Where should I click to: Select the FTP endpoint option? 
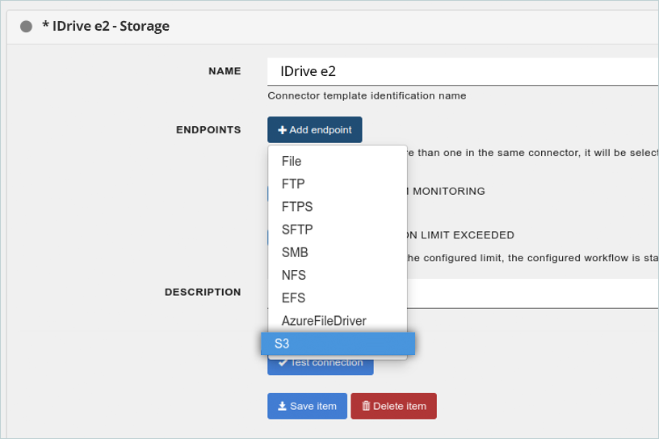click(x=293, y=184)
